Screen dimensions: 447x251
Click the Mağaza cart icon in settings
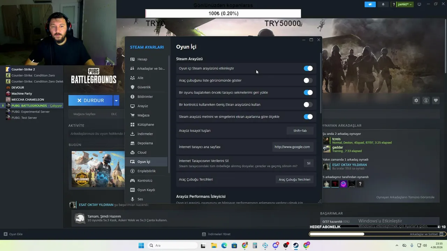132,115
